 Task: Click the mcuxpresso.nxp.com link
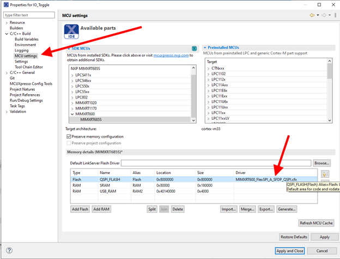171,55
